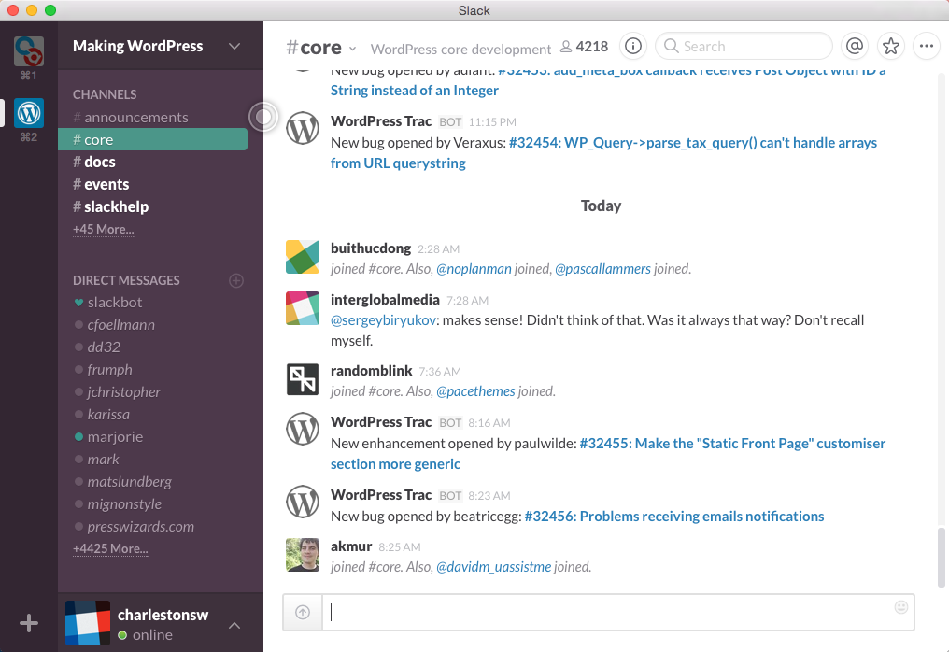949x652 pixels.
Task: Open channel info details icon
Action: (633, 46)
